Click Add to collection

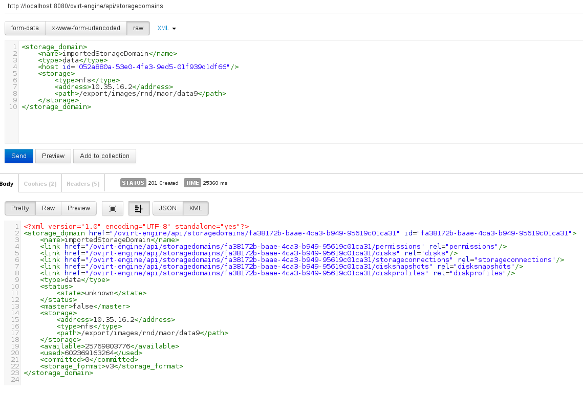104,156
